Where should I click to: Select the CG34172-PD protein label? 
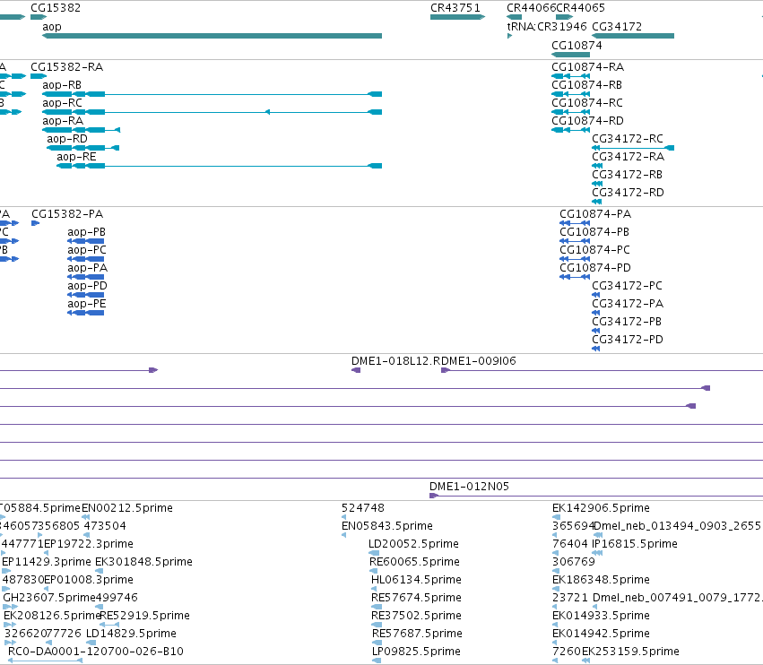[x=628, y=340]
